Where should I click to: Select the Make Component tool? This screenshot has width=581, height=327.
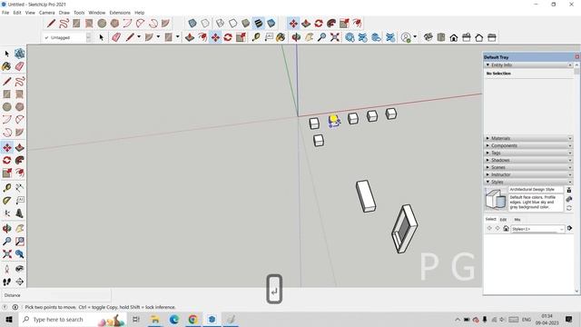pyautogui.click(x=19, y=54)
